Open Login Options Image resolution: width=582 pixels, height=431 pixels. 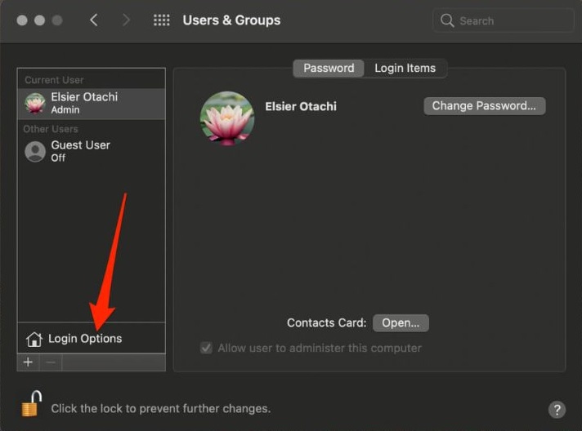pos(85,339)
